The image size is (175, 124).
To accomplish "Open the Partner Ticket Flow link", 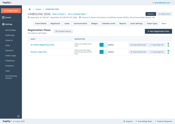I will tap(39, 52).
